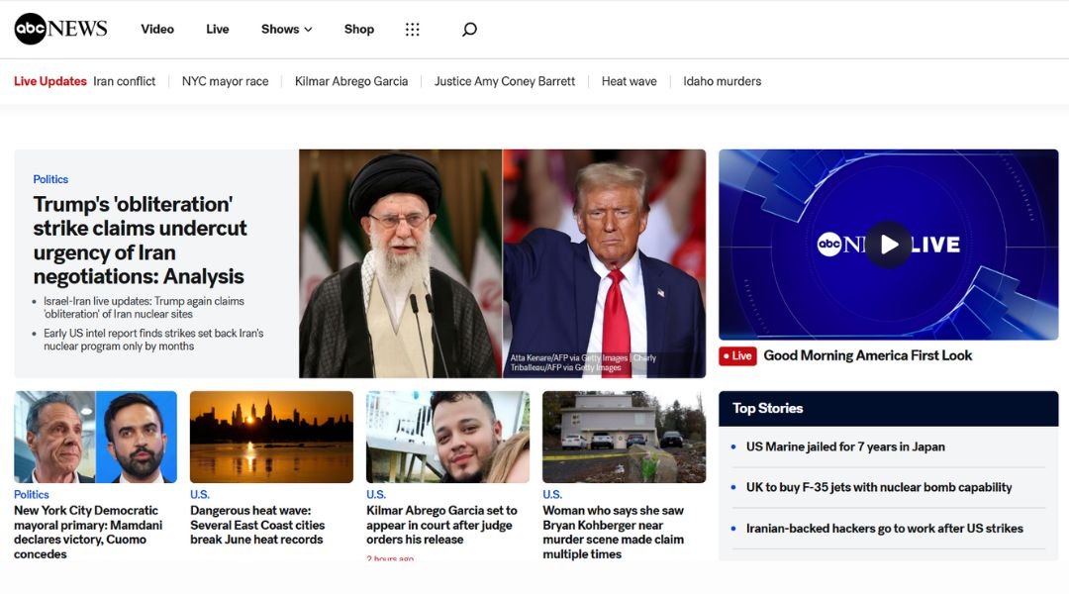Click Politics label above the mayoral primary story
The image size is (1069, 594).
coord(32,494)
